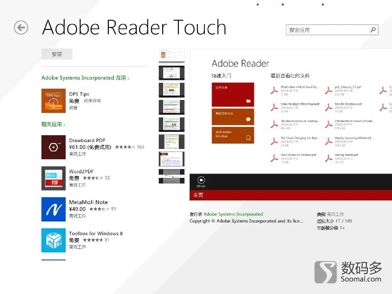Open the DPS Tips app icon

coord(53,101)
